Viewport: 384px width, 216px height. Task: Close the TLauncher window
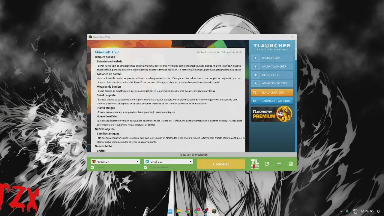click(x=292, y=37)
